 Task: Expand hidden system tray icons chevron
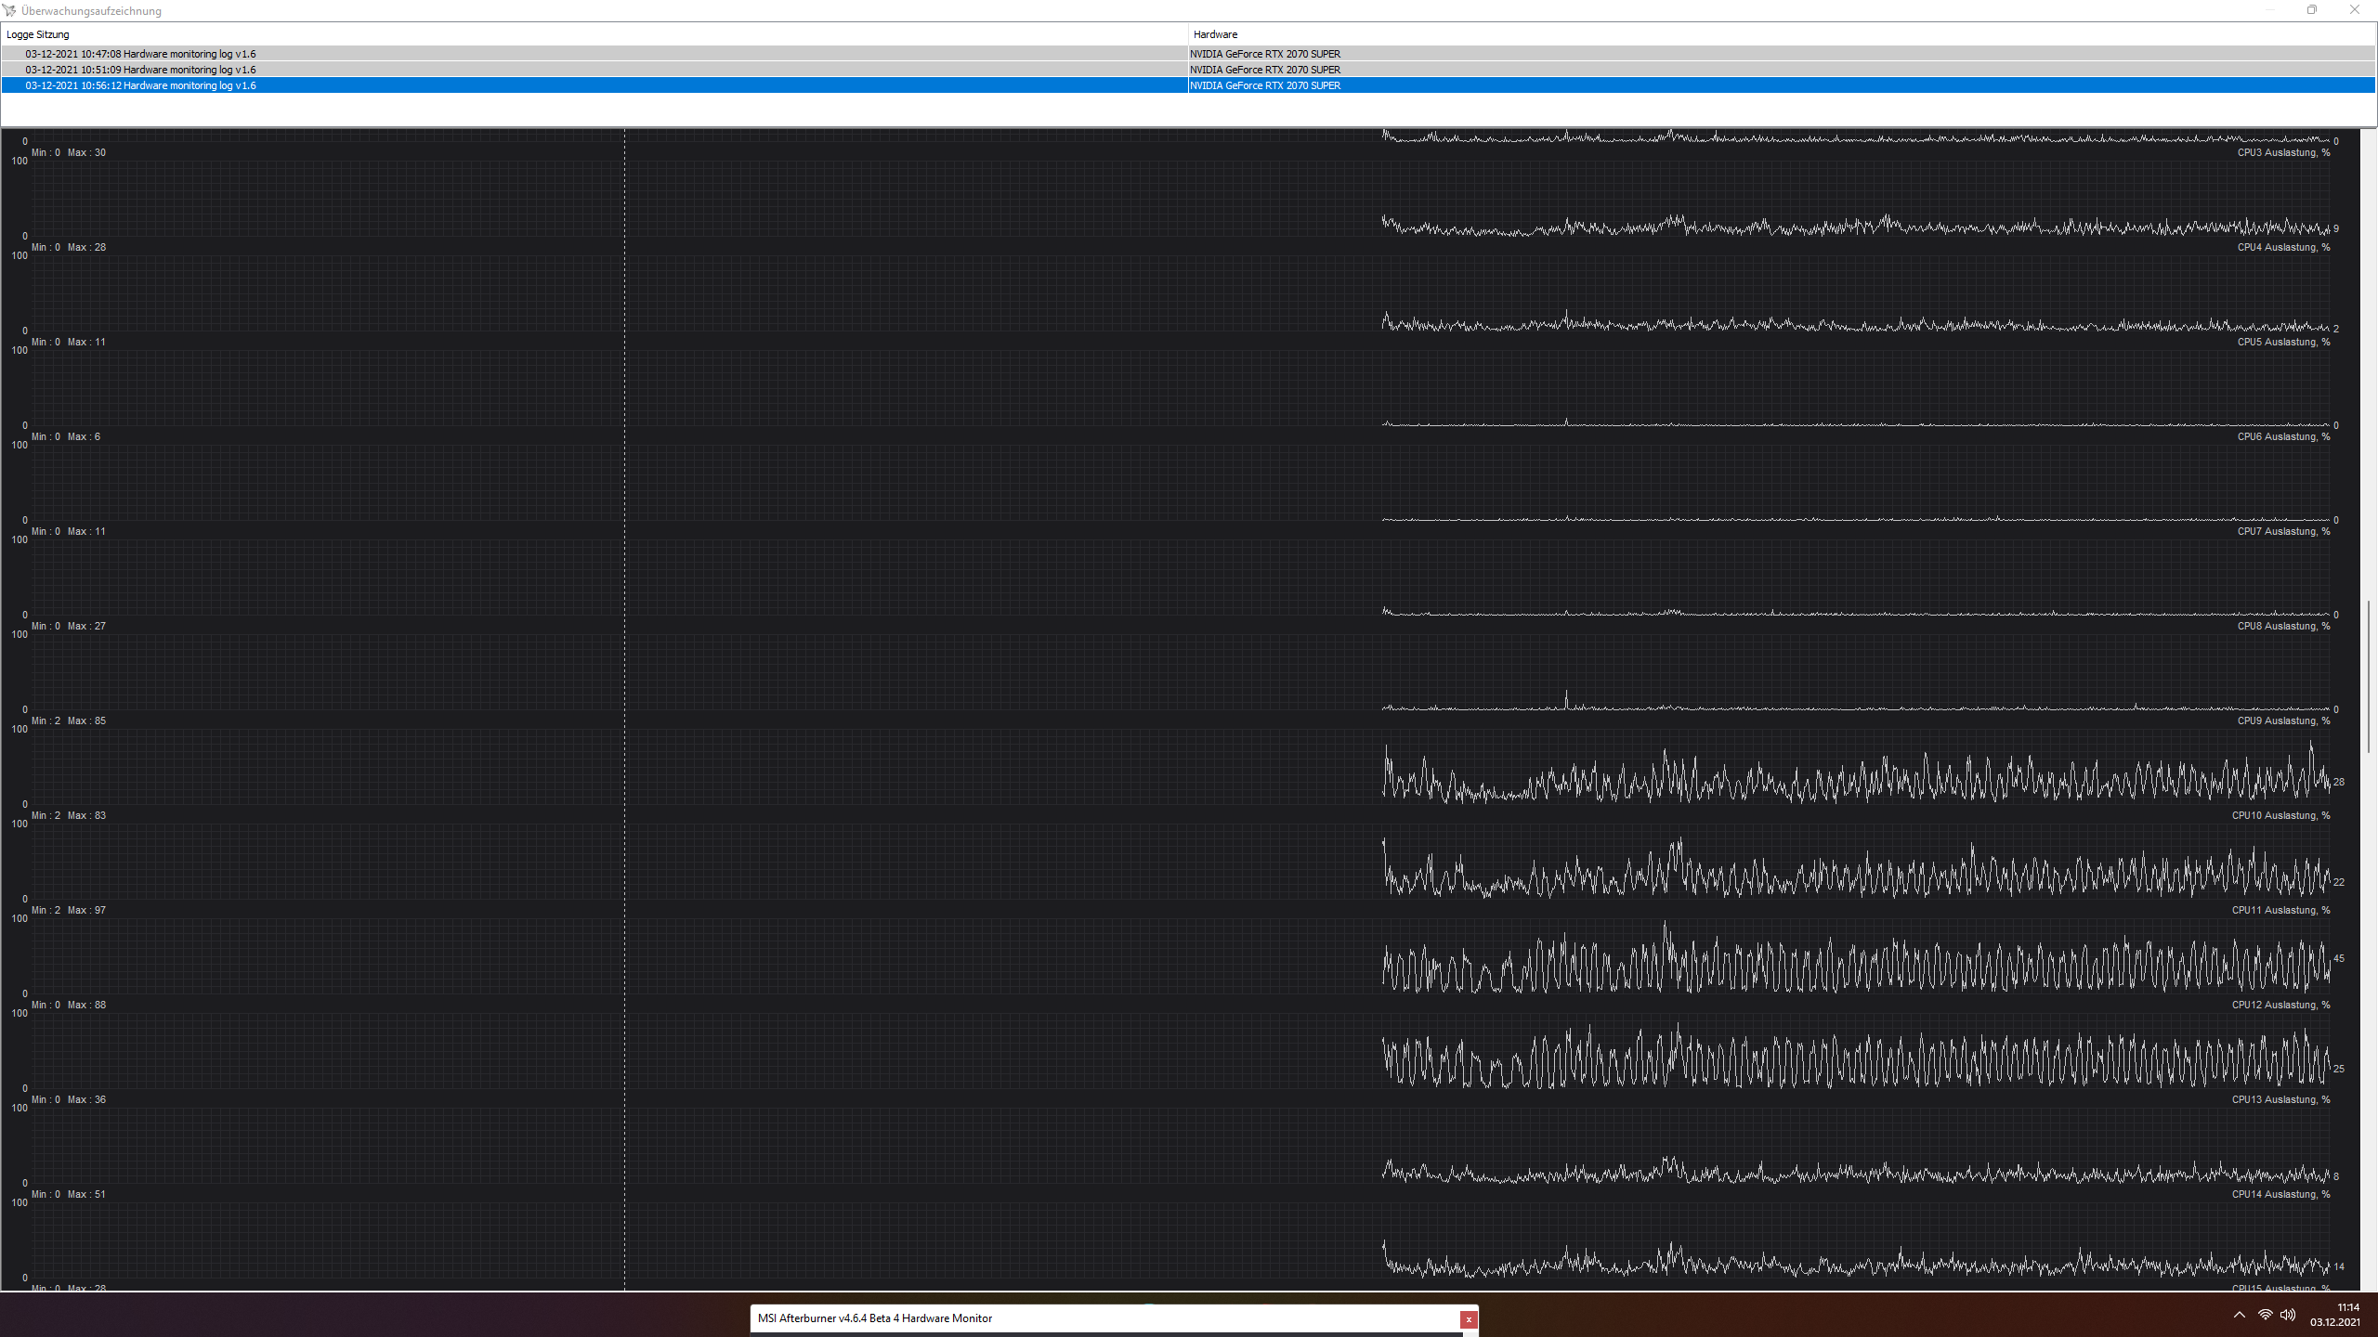2240,1315
